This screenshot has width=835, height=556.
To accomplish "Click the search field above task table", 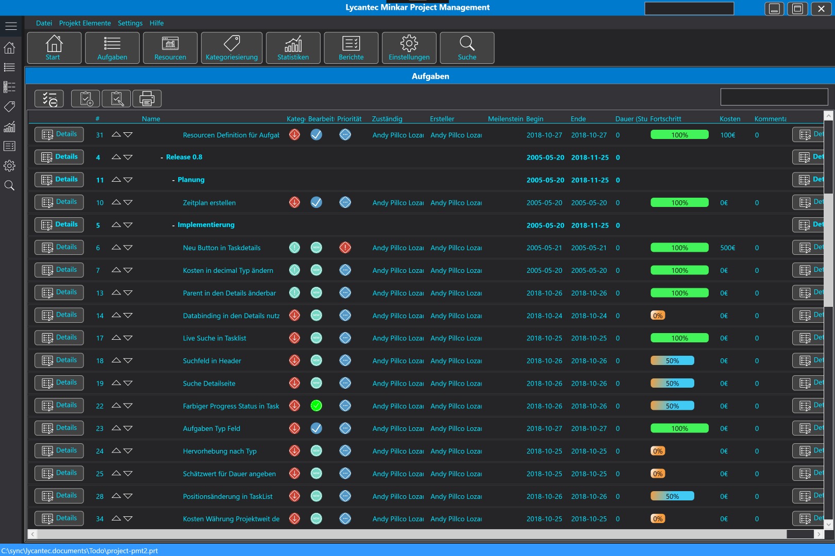I will [x=774, y=97].
